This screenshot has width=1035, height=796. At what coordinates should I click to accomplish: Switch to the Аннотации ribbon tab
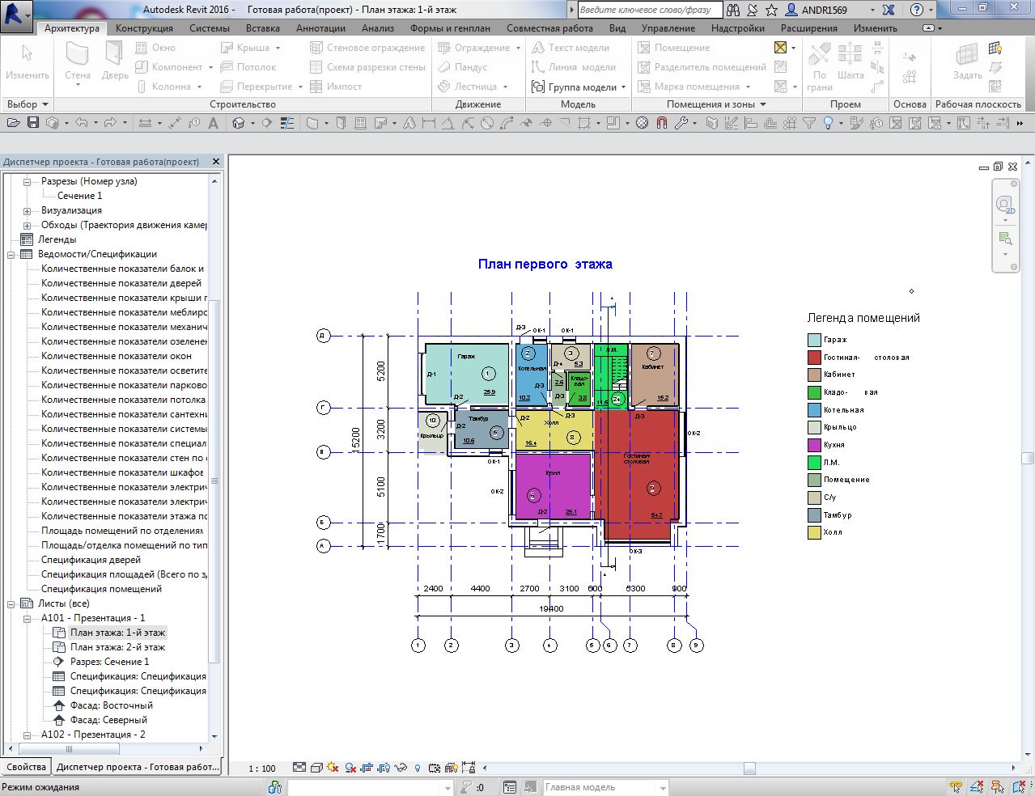point(320,28)
